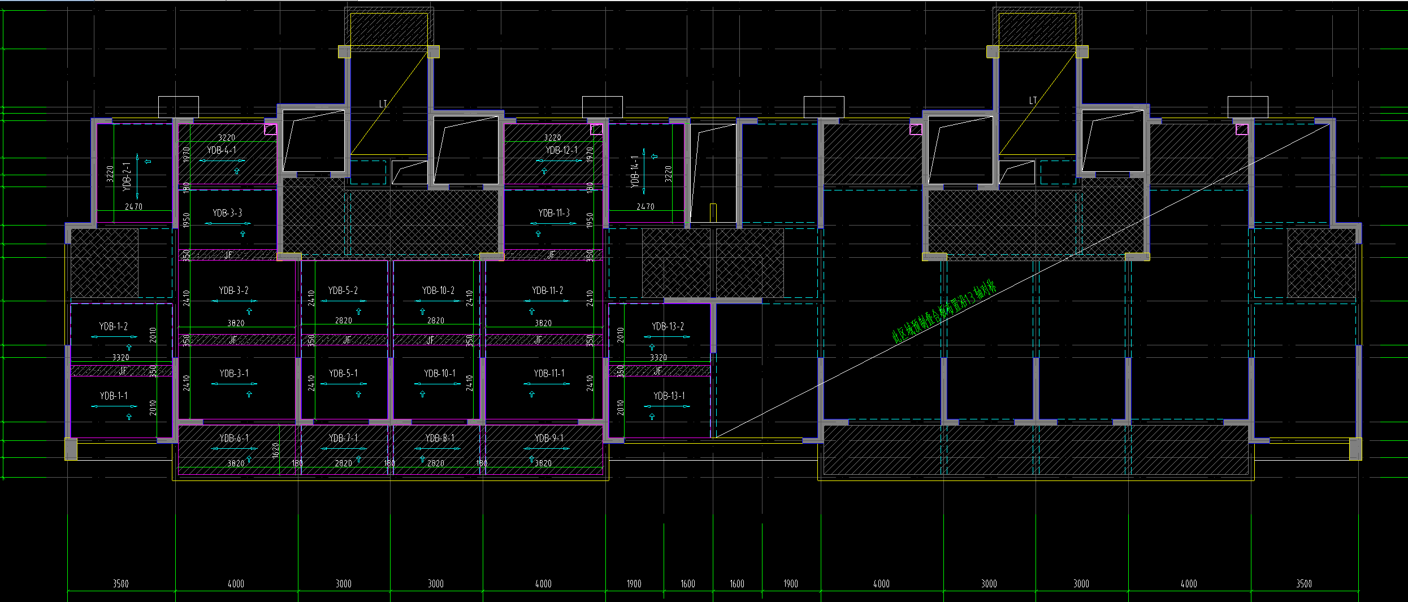Screen dimensions: 1408x602
Task: Pick the JF label directly below YDB-3-3
Action: [228, 255]
